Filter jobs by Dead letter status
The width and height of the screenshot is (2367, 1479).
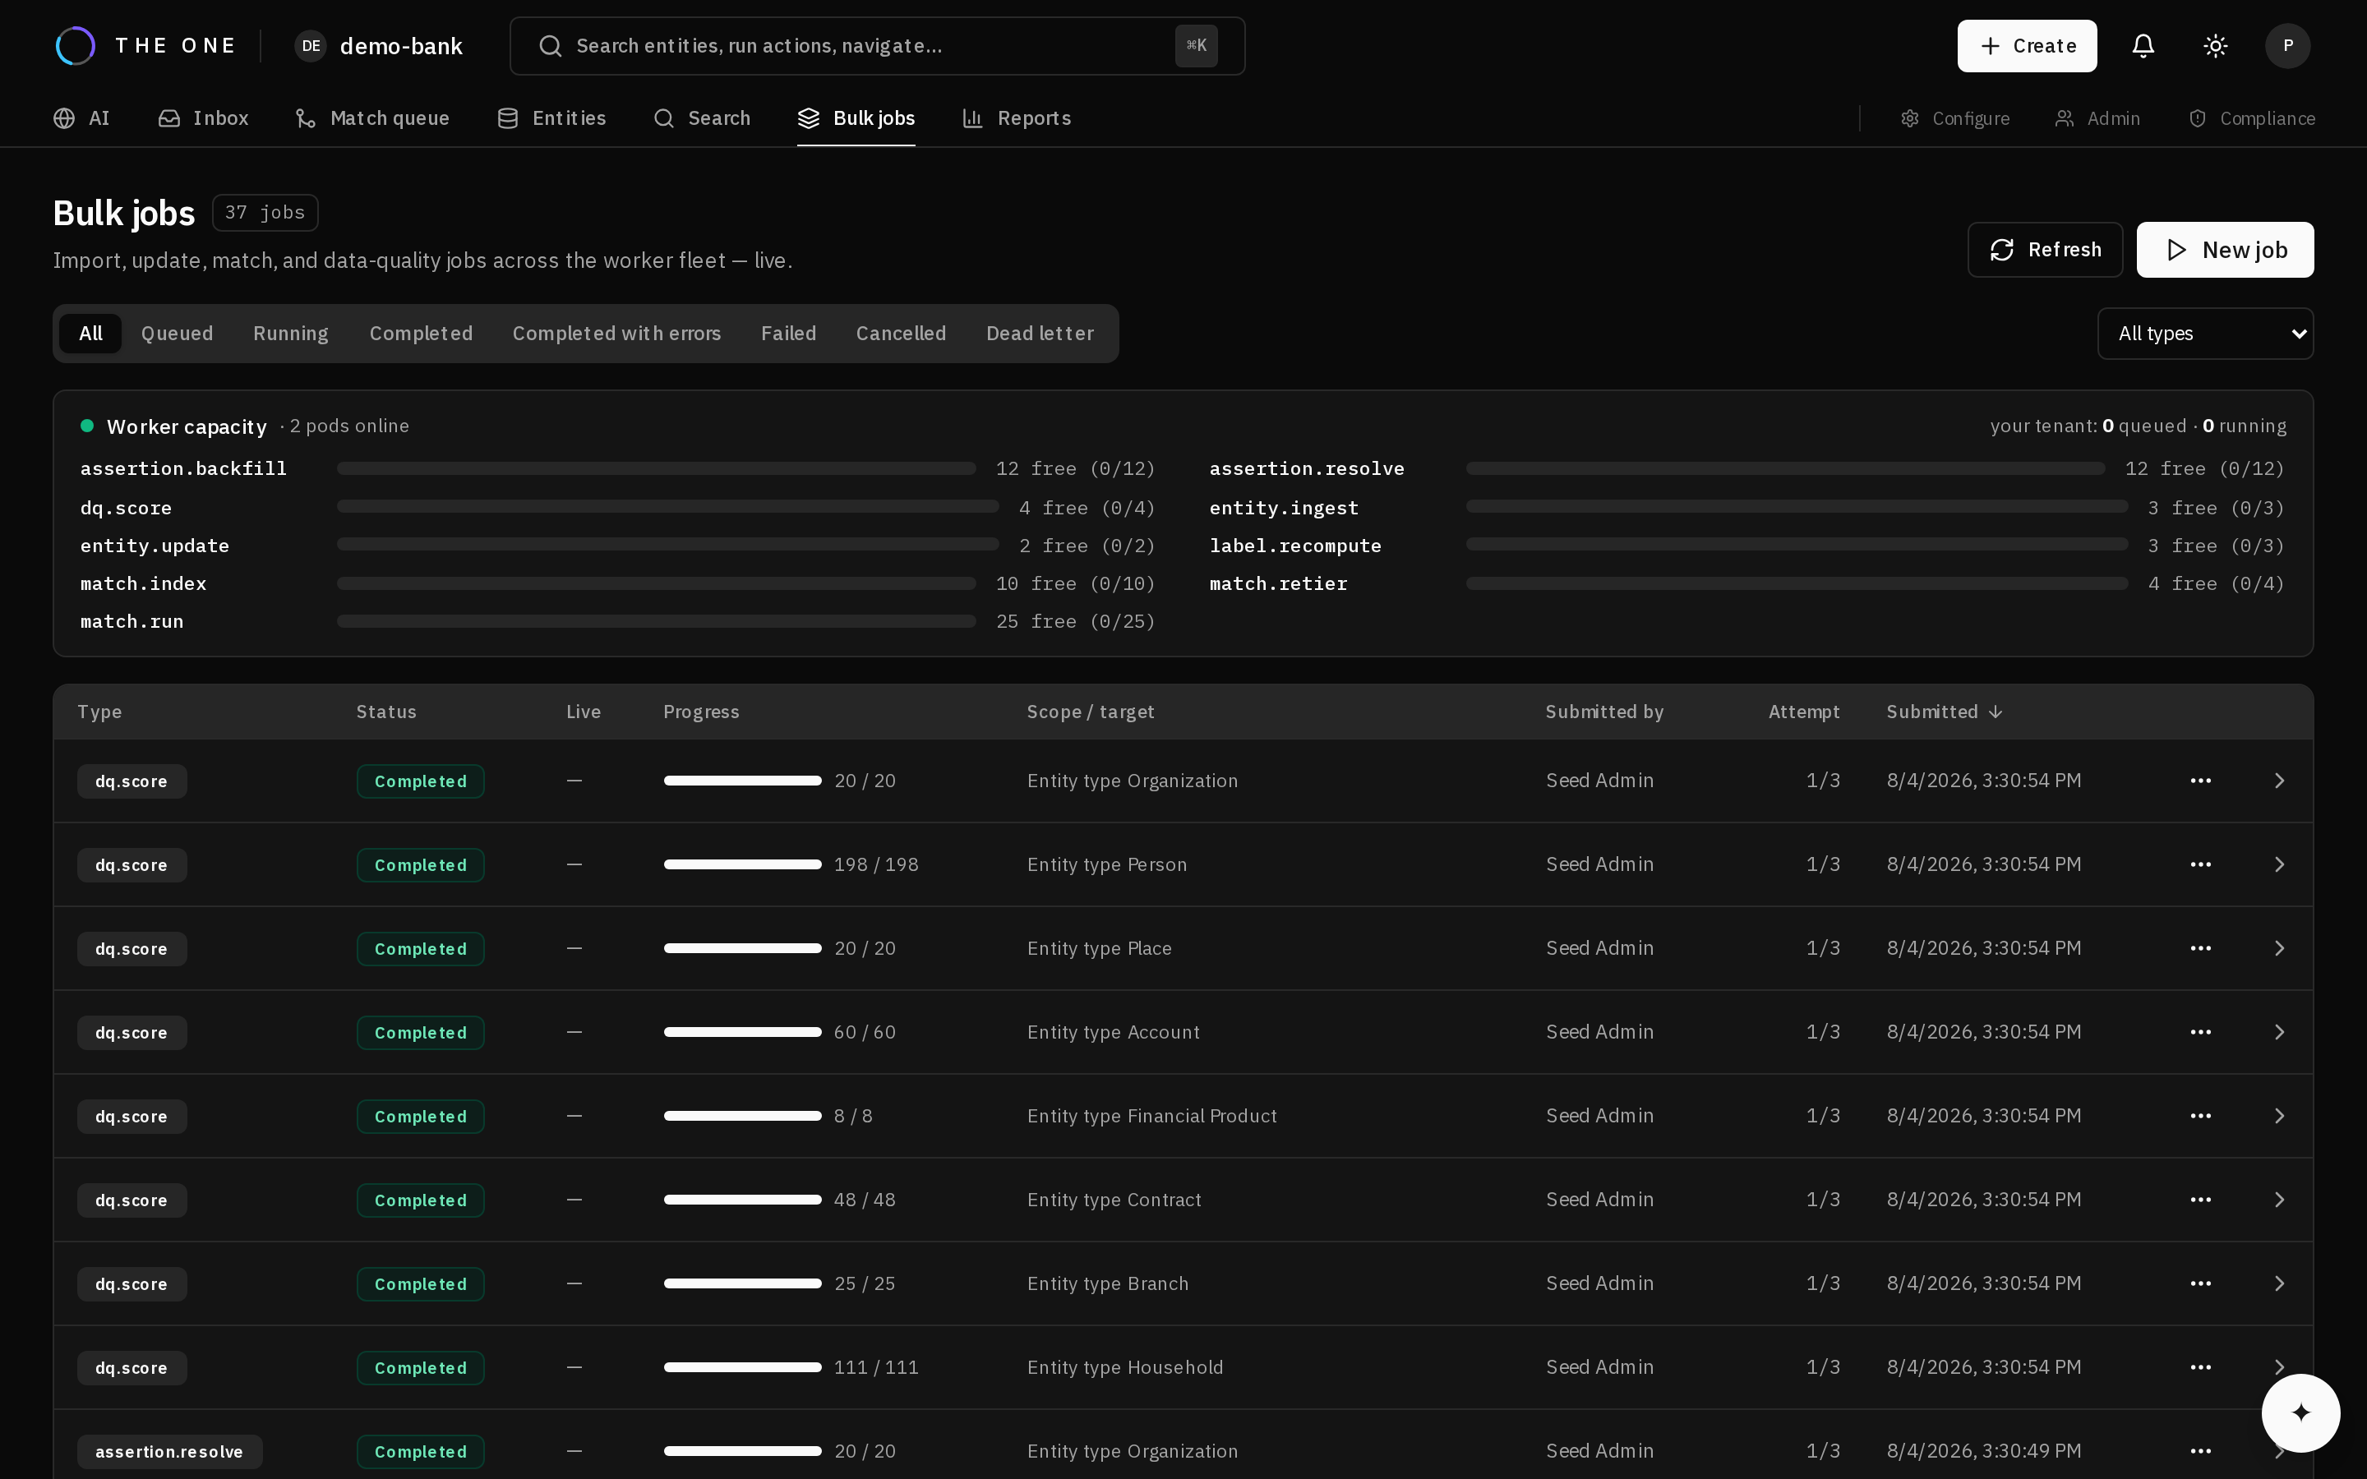tap(1040, 334)
